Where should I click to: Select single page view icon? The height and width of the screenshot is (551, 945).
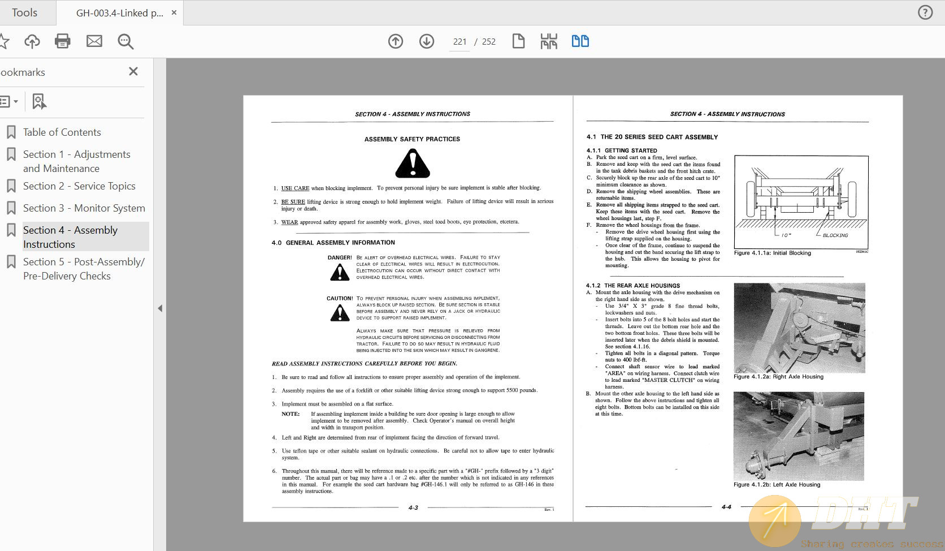coord(518,41)
